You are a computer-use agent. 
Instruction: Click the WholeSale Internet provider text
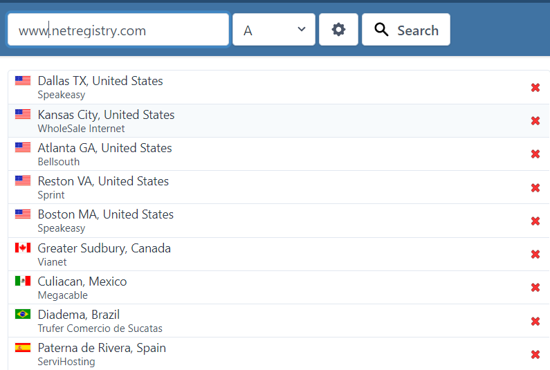pyautogui.click(x=81, y=129)
